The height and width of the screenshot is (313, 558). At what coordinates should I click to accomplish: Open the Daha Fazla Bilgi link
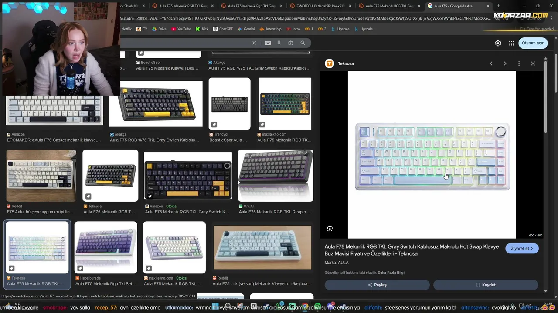pyautogui.click(x=391, y=273)
